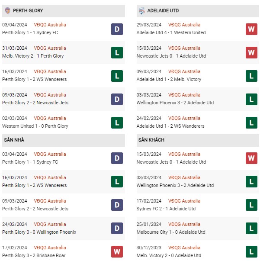Click the Adelaide Utd club crest icon
The image size is (260, 261).
pos(142,11)
